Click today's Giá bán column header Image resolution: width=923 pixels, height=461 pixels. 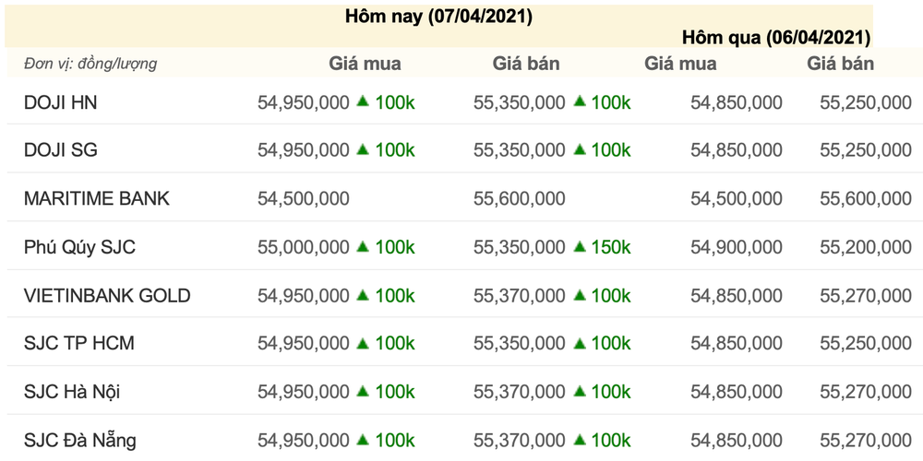[x=526, y=64]
